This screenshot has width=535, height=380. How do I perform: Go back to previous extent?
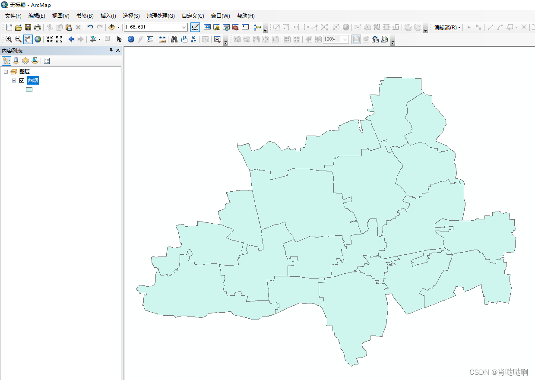71,39
